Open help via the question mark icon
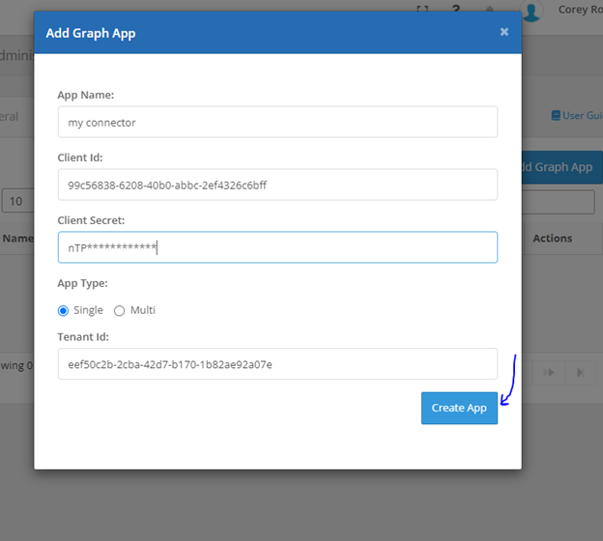603x541 pixels. pyautogui.click(x=455, y=9)
